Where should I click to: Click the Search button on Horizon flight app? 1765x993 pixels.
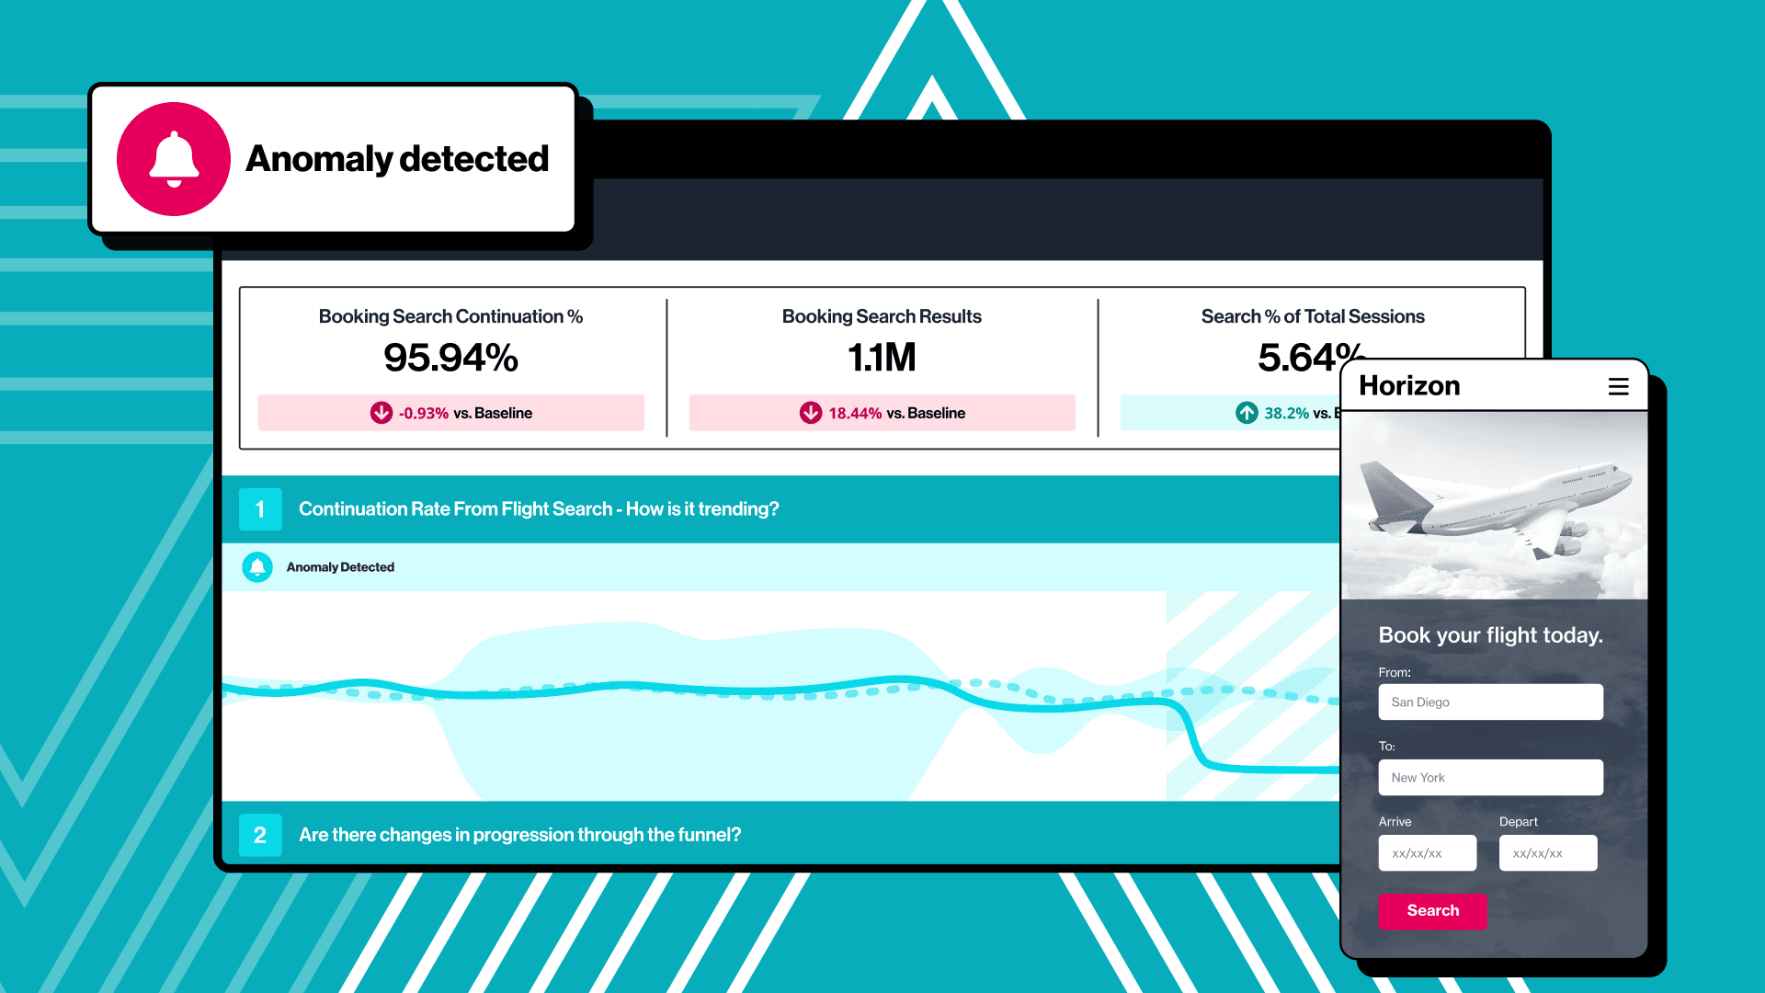coord(1434,910)
